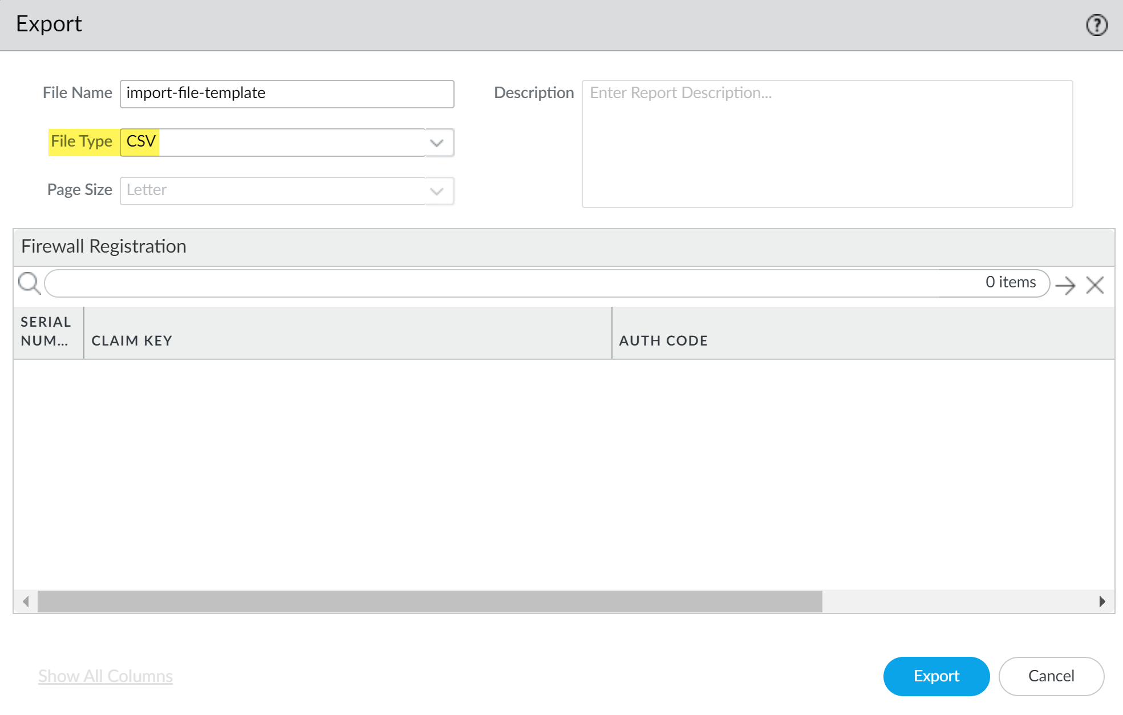Expand the Page Size dropdown arrow
Image resolution: width=1123 pixels, height=715 pixels.
point(437,191)
